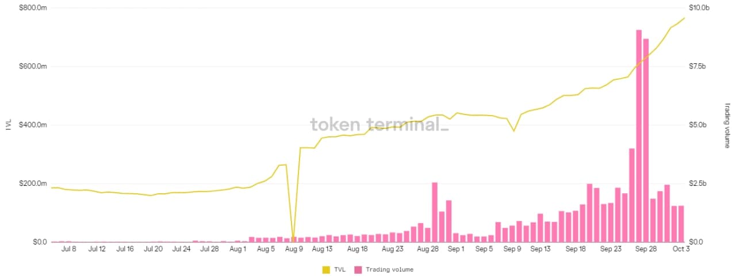Click the $400.0m left axis label
This screenshot has height=279, width=736.
click(x=32, y=125)
